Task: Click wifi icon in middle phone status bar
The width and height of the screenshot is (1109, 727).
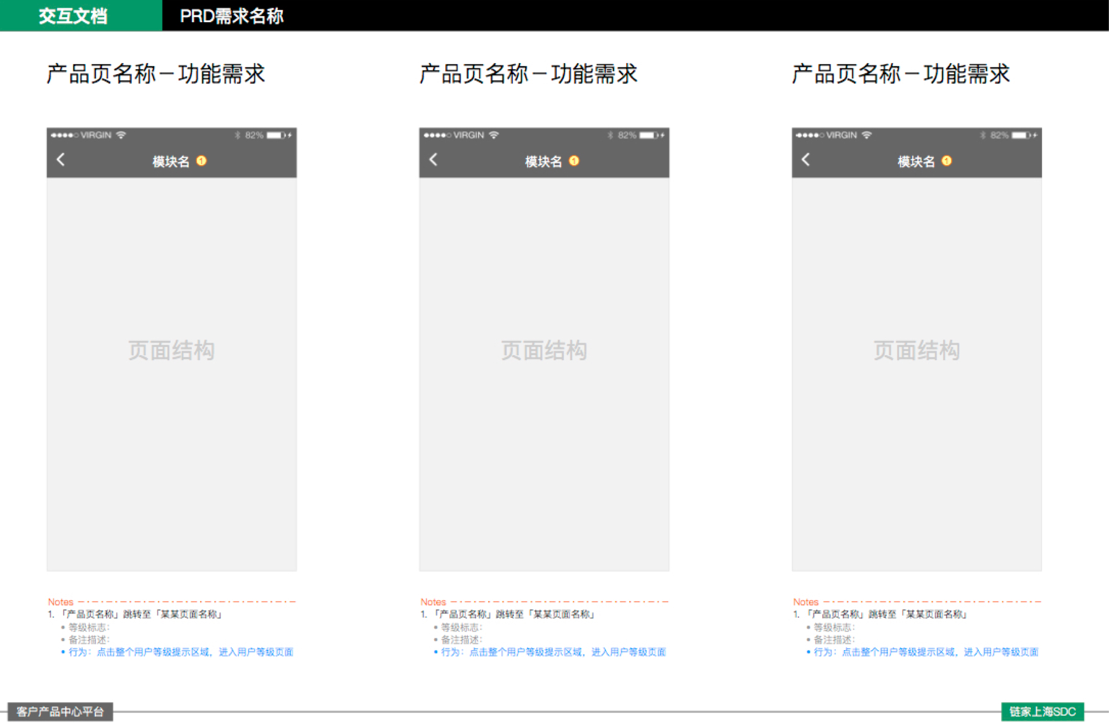Action: pos(494,135)
